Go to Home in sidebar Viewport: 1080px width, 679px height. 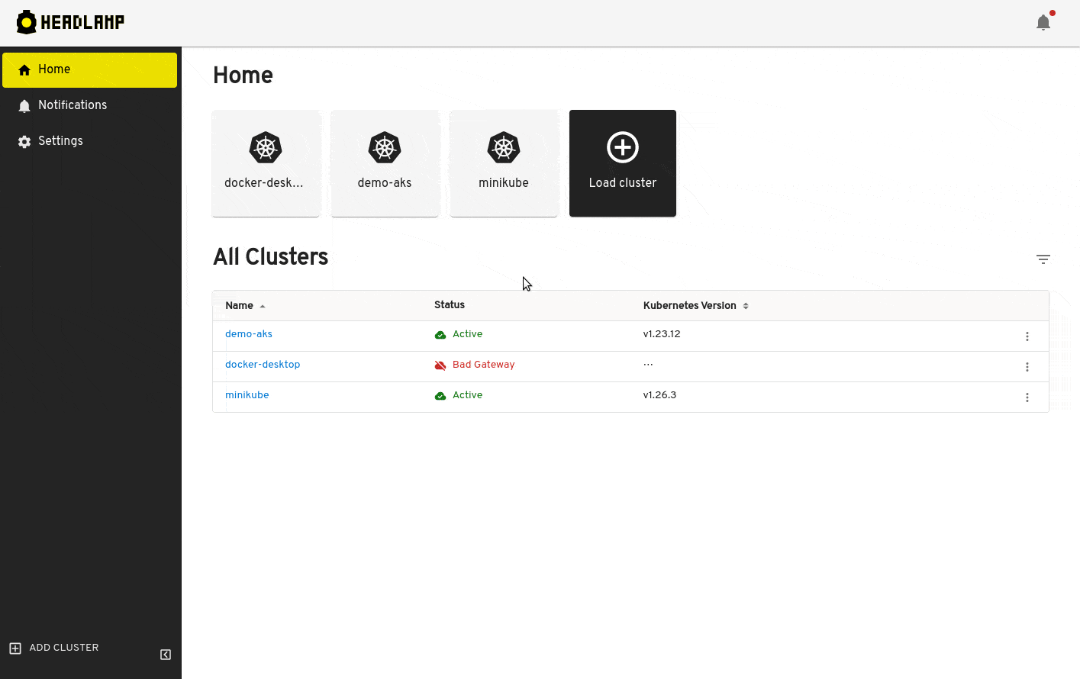[90, 69]
